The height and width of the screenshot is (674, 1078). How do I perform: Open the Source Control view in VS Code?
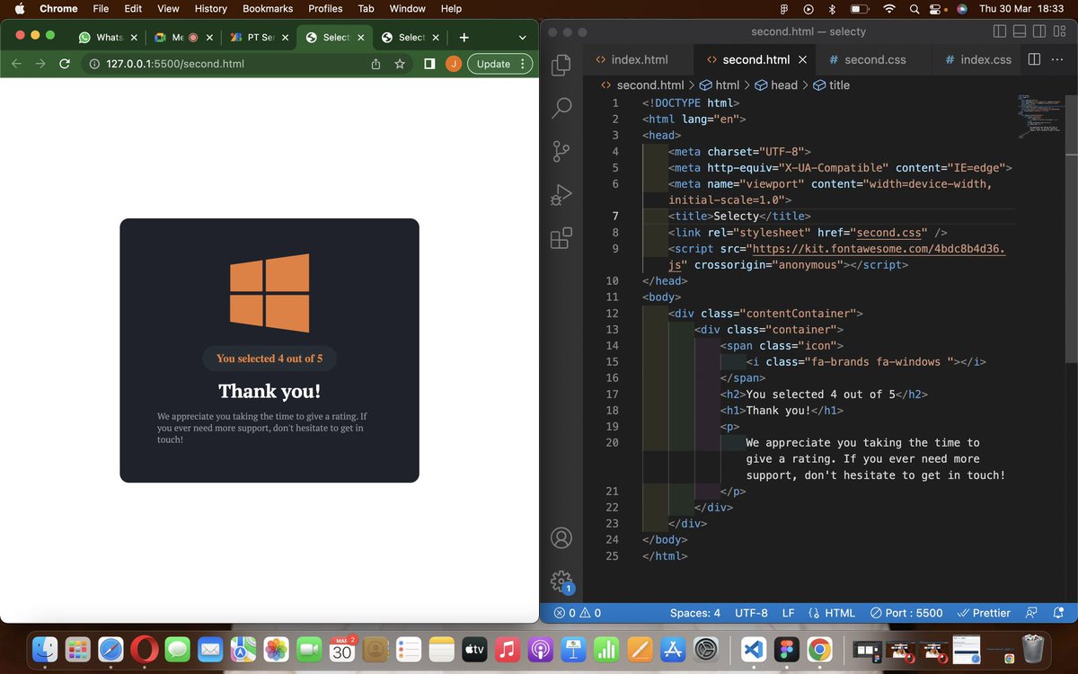coord(561,151)
